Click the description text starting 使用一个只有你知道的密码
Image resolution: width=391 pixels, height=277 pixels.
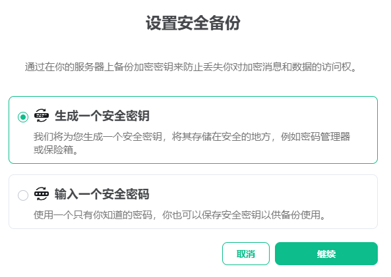tap(179, 214)
